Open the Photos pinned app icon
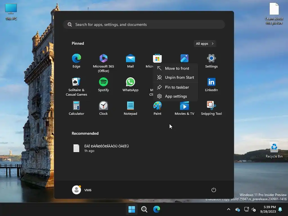The image size is (288, 216). point(184,58)
